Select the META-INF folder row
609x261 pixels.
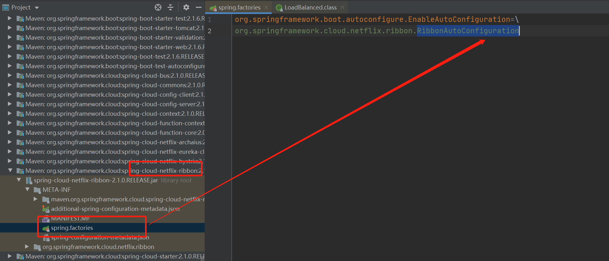pos(102,190)
